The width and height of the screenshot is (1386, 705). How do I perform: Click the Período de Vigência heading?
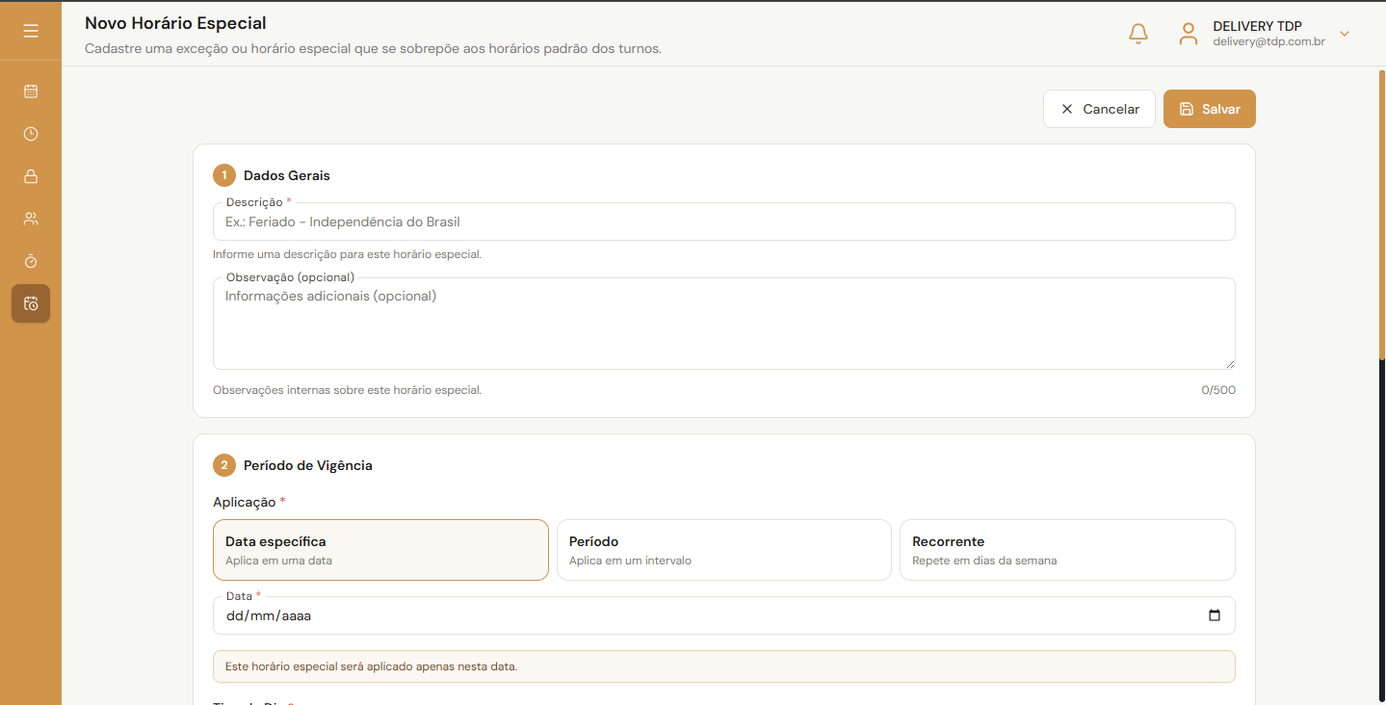(308, 465)
